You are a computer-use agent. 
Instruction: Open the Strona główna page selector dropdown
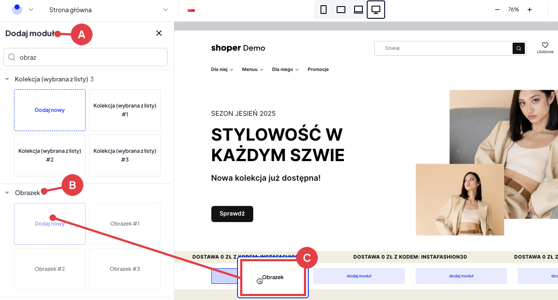click(165, 9)
